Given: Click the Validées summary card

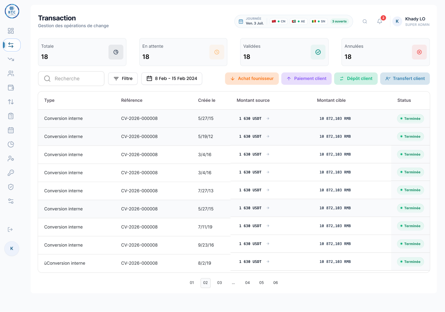Looking at the screenshot, I should pyautogui.click(x=284, y=52).
